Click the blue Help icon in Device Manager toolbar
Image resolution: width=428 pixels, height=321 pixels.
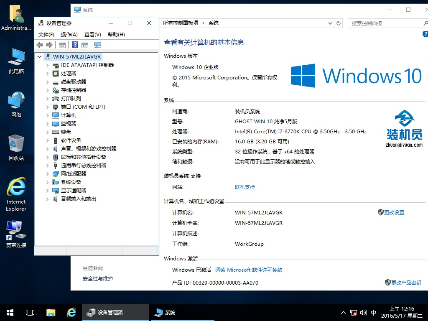75,45
